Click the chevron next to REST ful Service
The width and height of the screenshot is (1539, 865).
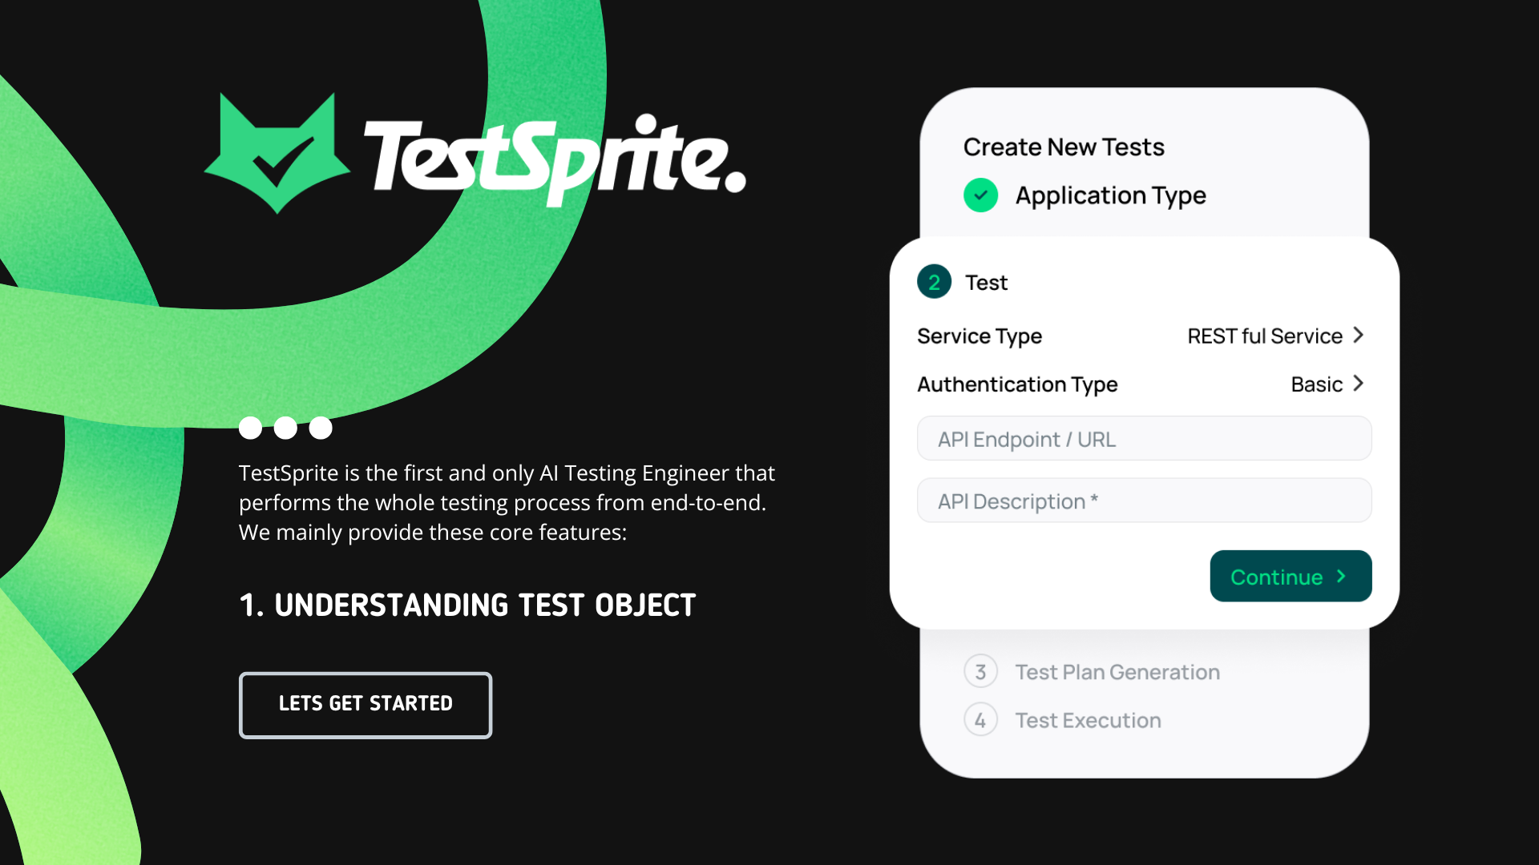[x=1358, y=336]
